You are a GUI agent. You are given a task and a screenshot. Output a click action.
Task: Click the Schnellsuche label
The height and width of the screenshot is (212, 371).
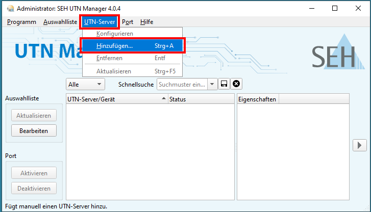(x=136, y=85)
